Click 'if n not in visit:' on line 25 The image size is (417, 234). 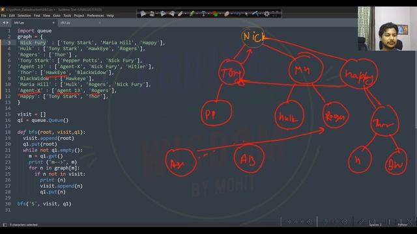click(x=60, y=174)
